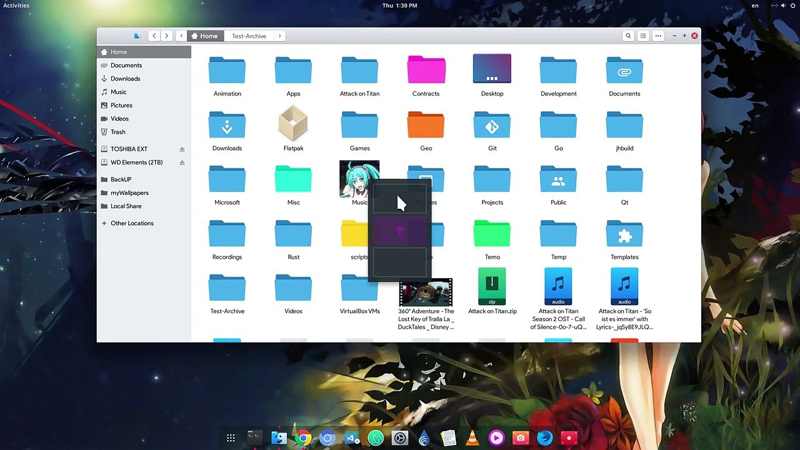Eject the WD Elements (2TB) drive

click(x=182, y=162)
